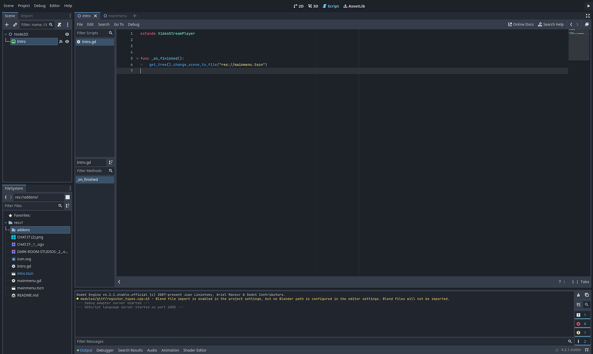Go to previous edited document arrow

tap(571, 24)
